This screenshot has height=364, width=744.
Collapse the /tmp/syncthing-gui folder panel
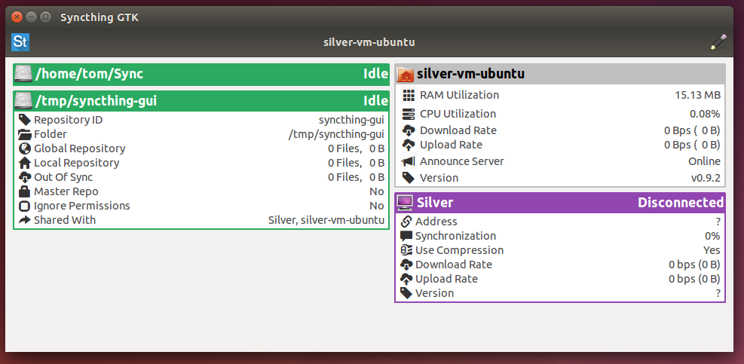[x=201, y=101]
